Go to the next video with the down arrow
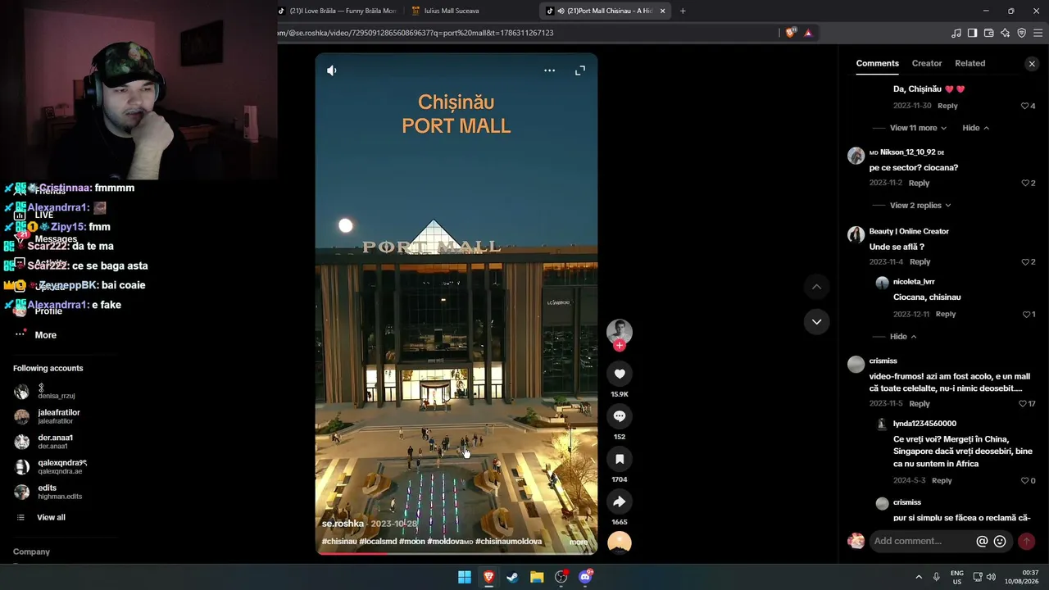This screenshot has height=590, width=1049. click(x=816, y=321)
